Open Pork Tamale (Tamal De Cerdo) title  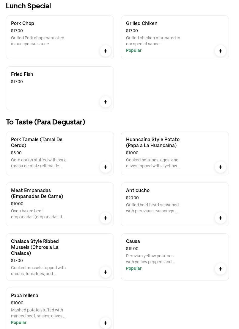pyautogui.click(x=37, y=142)
